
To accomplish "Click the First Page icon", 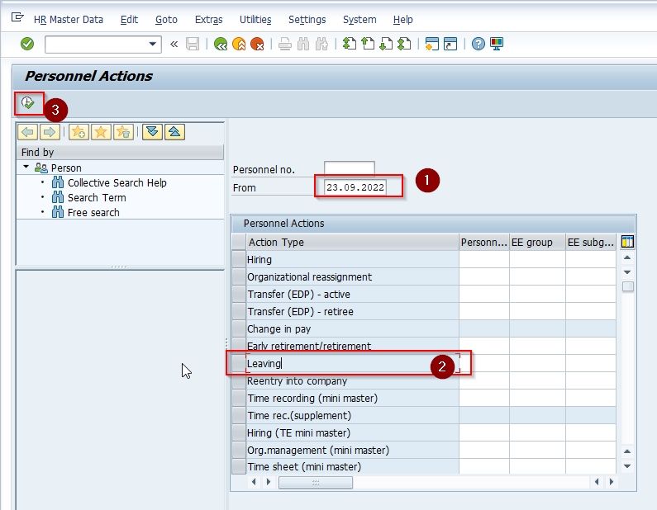I will coord(350,44).
